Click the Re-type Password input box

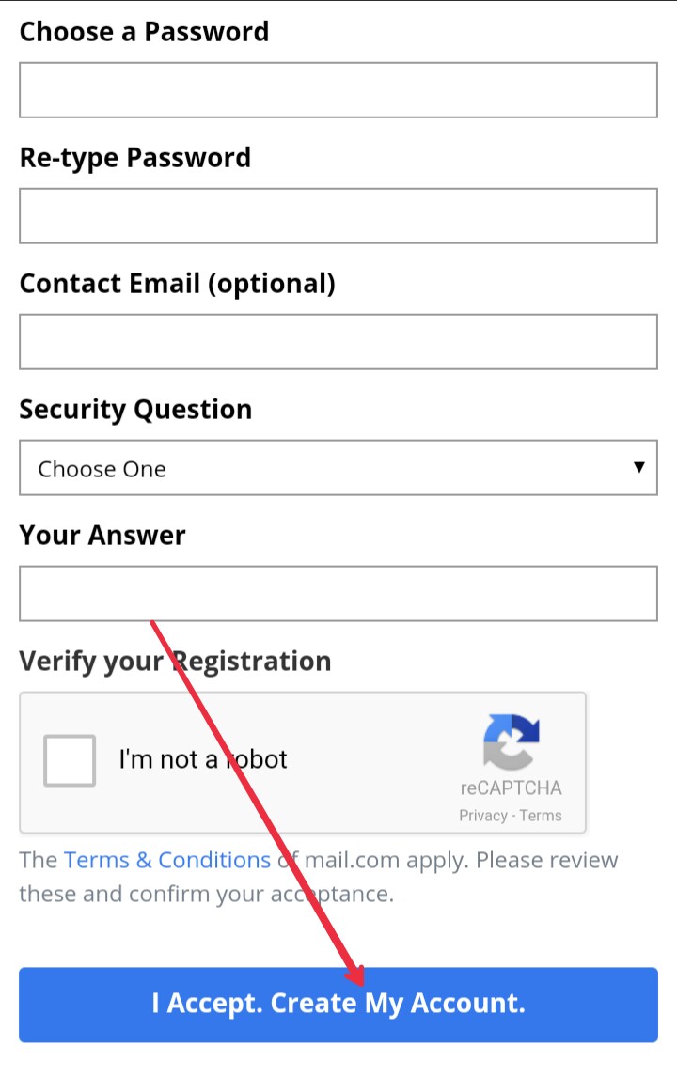click(338, 215)
